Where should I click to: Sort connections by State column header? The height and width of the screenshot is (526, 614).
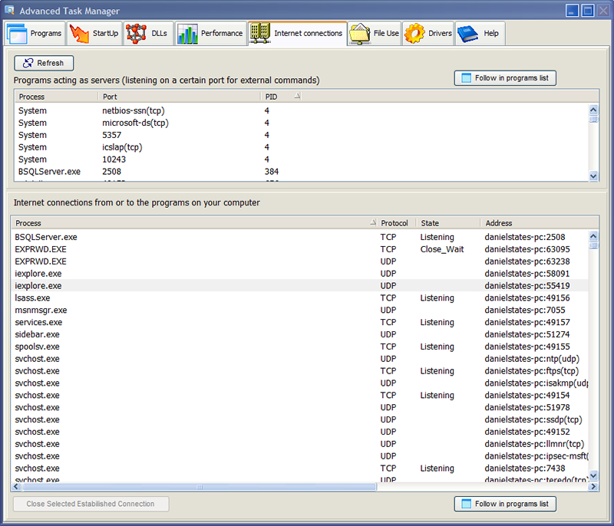click(x=447, y=223)
